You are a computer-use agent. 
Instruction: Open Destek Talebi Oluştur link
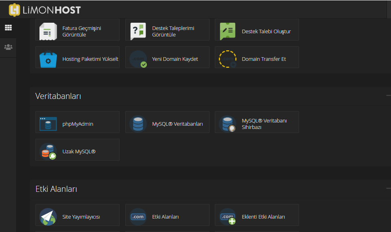point(266,31)
